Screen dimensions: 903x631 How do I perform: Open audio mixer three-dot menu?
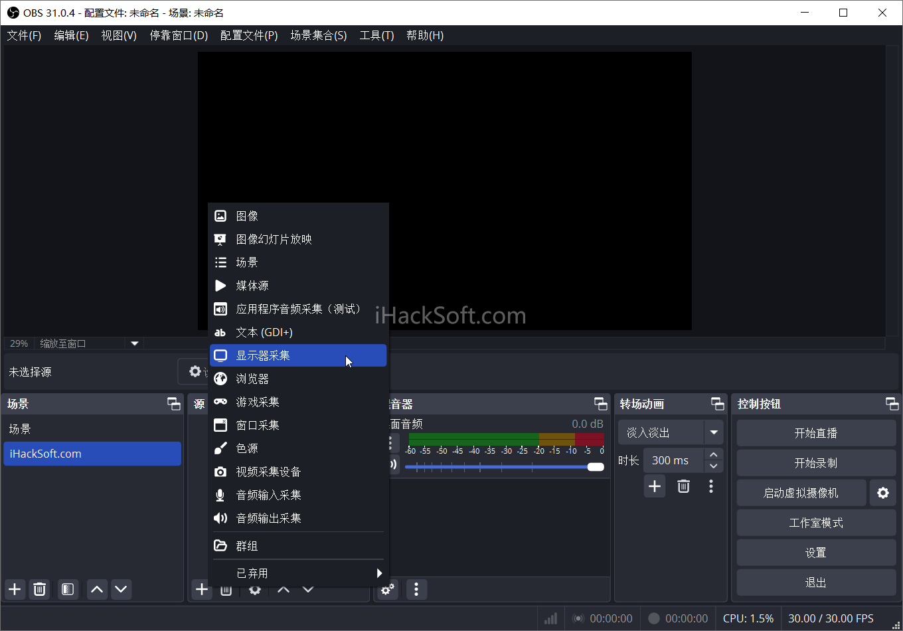coord(416,589)
